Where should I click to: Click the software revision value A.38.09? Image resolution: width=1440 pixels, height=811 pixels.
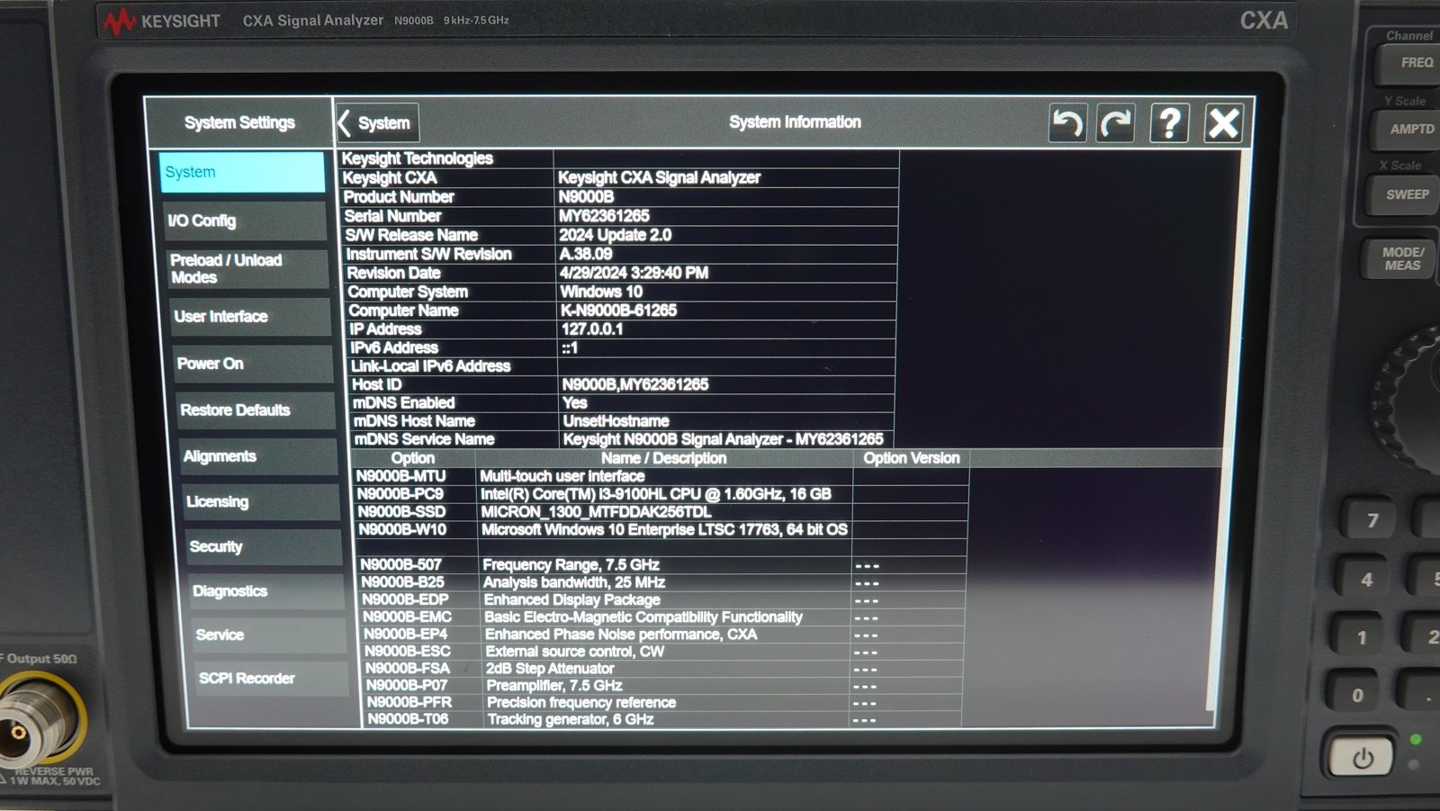click(x=586, y=254)
